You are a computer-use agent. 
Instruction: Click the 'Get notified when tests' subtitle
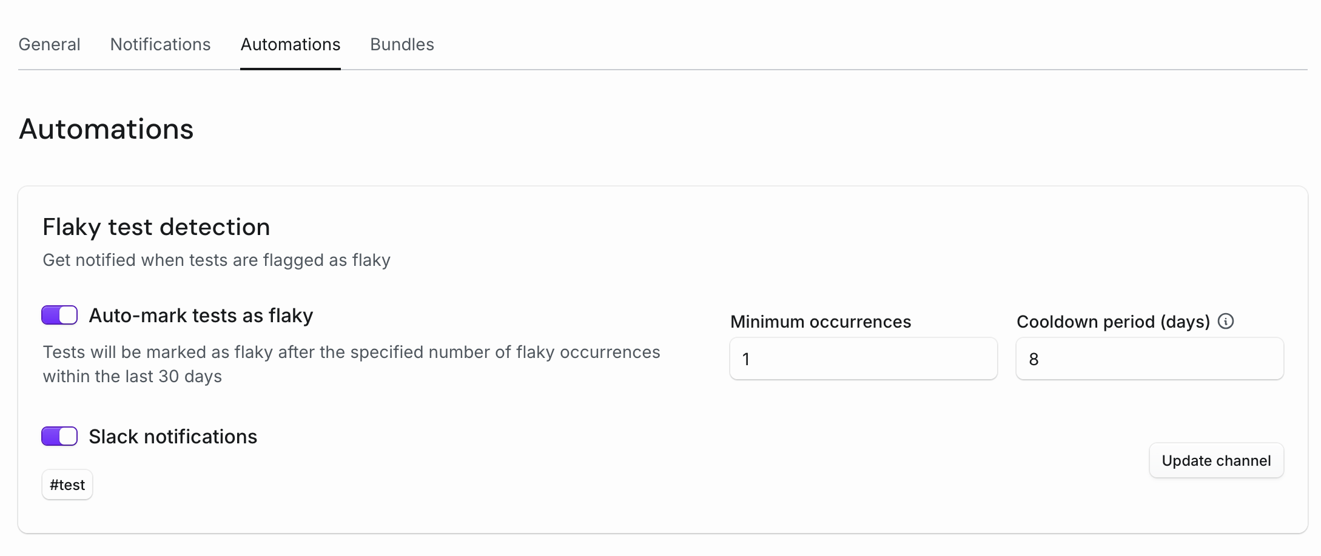click(x=216, y=260)
